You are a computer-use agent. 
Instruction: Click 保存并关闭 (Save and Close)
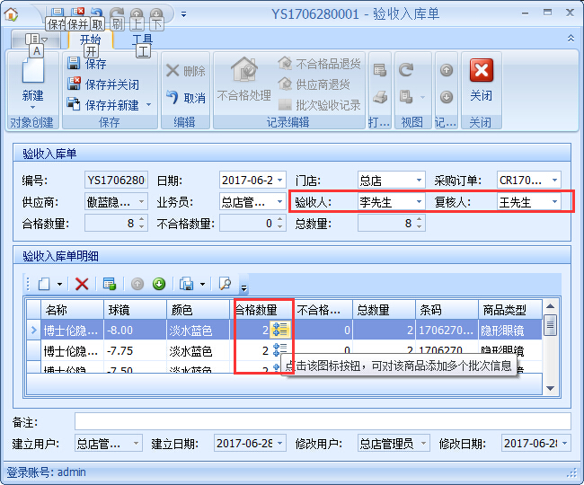(x=103, y=84)
